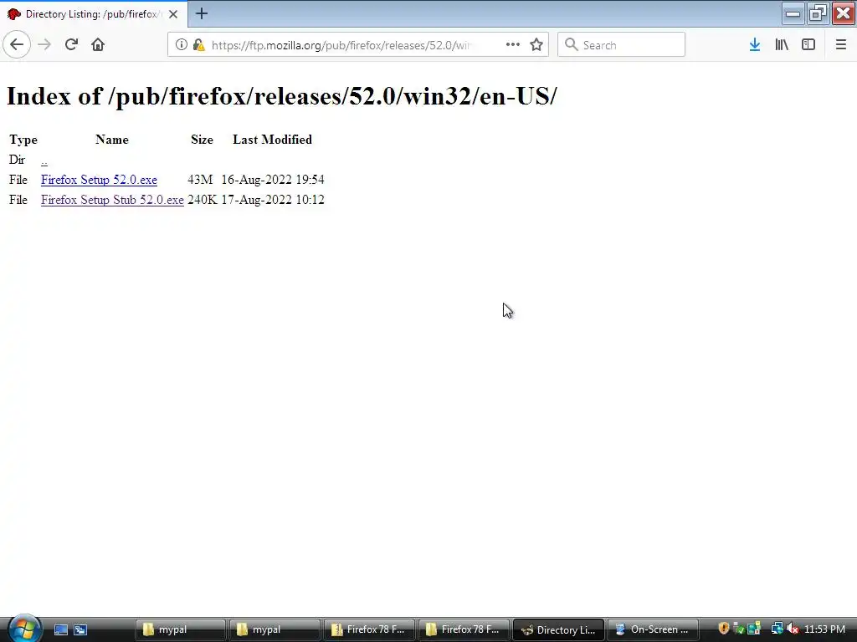Image resolution: width=857 pixels, height=642 pixels.
Task: Open On-Screen keyboard taskbar item
Action: [653, 630]
